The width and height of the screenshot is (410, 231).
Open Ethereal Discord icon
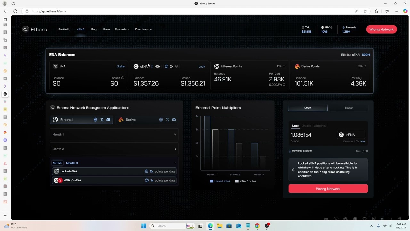(108, 120)
